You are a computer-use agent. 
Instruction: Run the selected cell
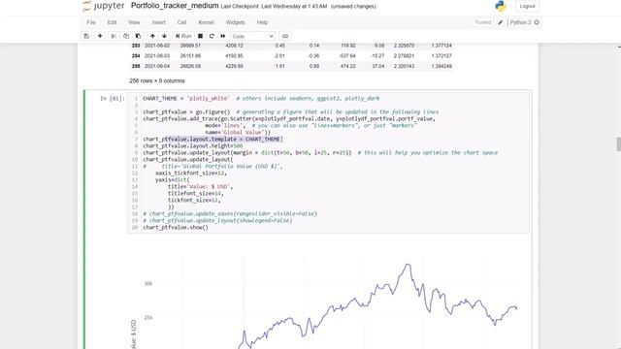(x=183, y=36)
